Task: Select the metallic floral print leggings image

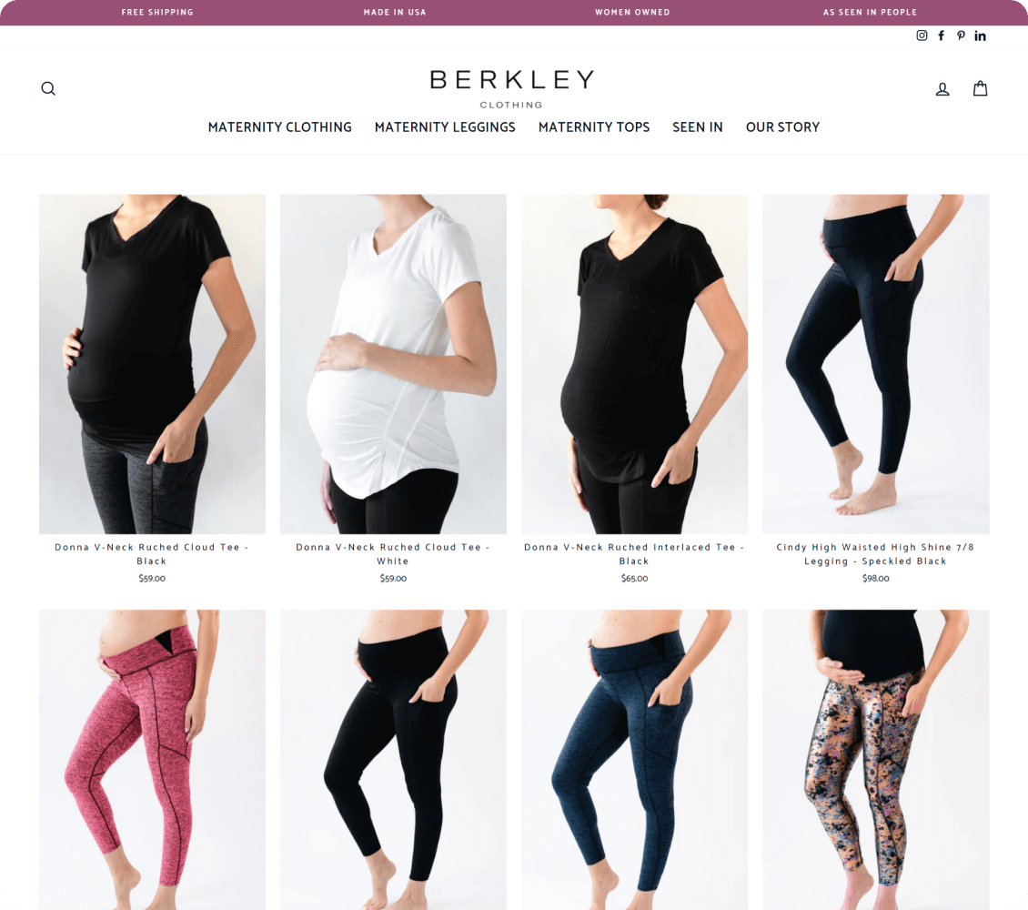Action: [876, 759]
